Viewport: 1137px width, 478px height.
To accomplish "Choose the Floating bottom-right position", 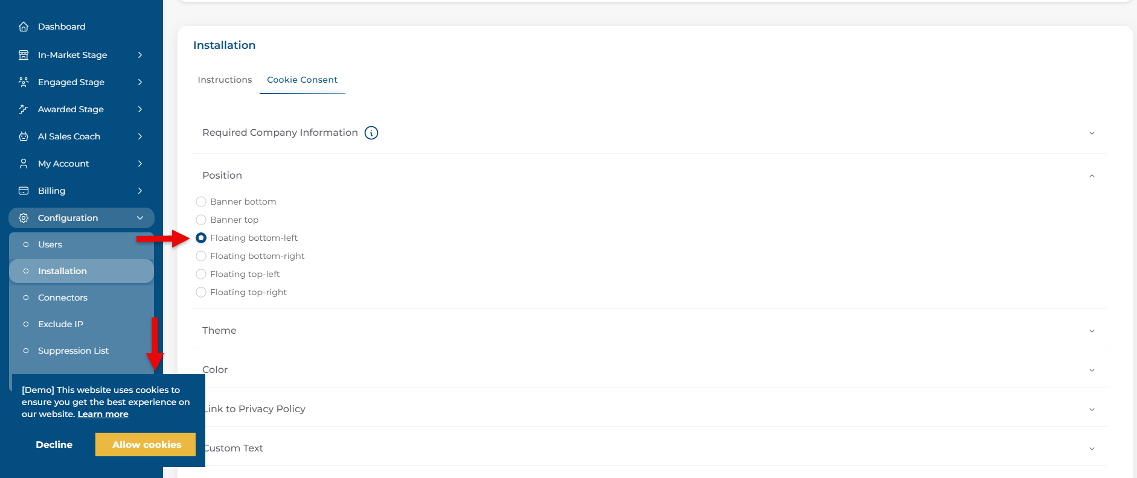I will [x=201, y=256].
